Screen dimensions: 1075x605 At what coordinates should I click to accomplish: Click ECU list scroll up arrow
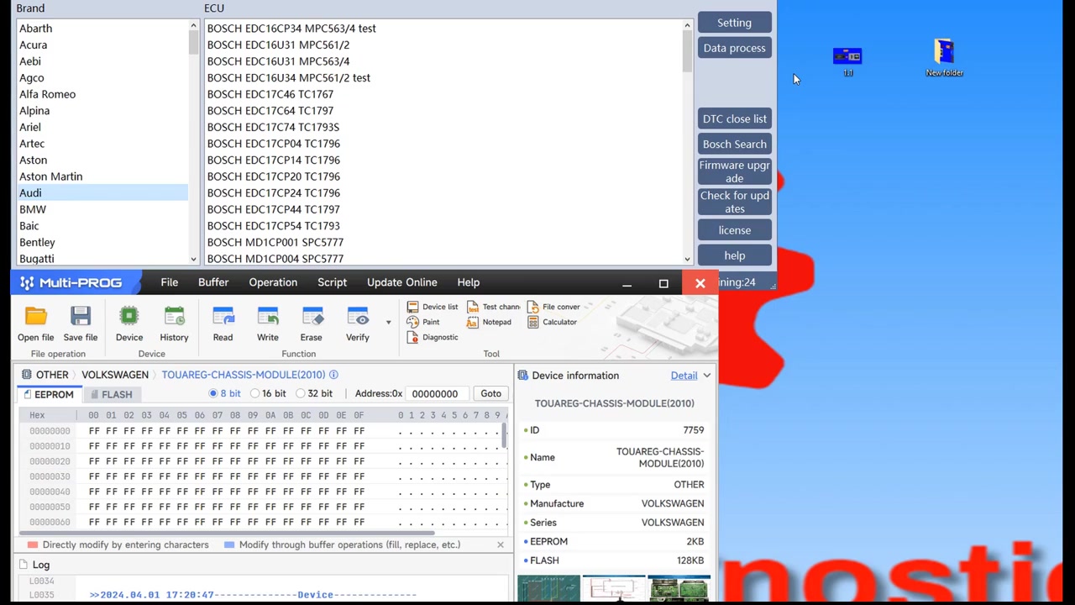687,25
